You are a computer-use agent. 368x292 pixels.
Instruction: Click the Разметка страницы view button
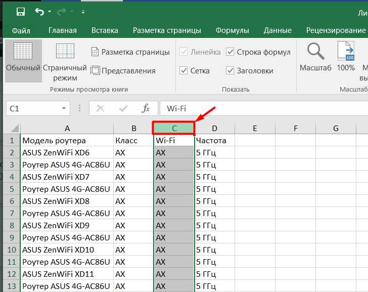pos(130,52)
